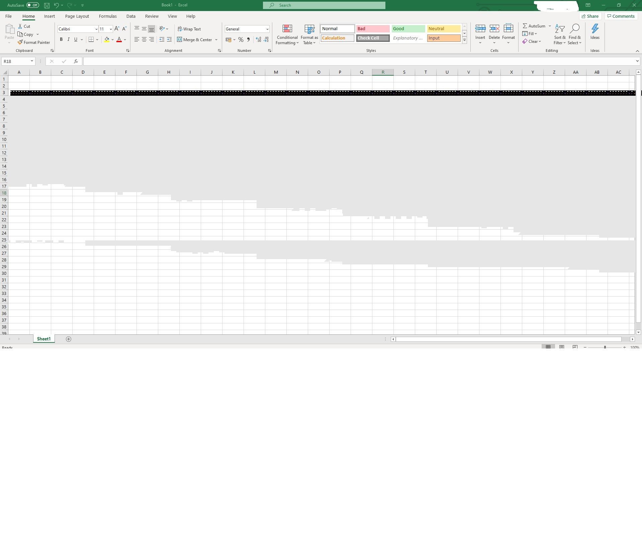The image size is (642, 557).
Task: Open Sort & Filter options
Action: [559, 34]
